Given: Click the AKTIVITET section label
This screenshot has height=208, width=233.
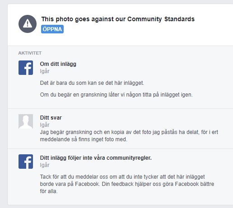Looking at the screenshot, I should click(x=30, y=53).
